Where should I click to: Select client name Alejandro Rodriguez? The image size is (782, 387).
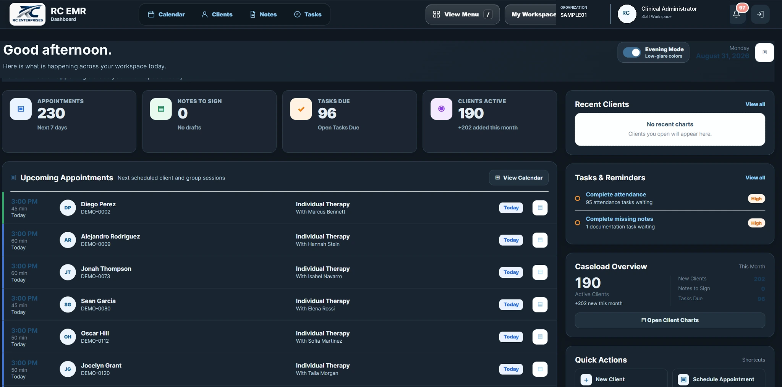[110, 236]
